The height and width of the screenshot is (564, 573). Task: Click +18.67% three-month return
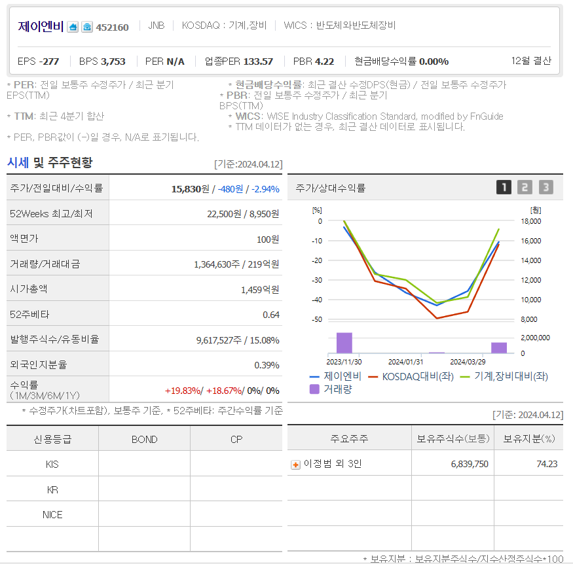tap(224, 391)
